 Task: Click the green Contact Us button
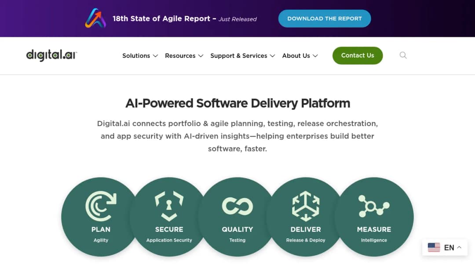click(x=358, y=55)
